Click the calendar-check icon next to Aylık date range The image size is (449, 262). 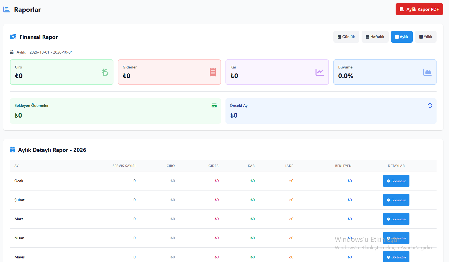(12, 52)
